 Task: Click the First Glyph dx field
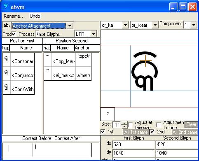(133, 145)
